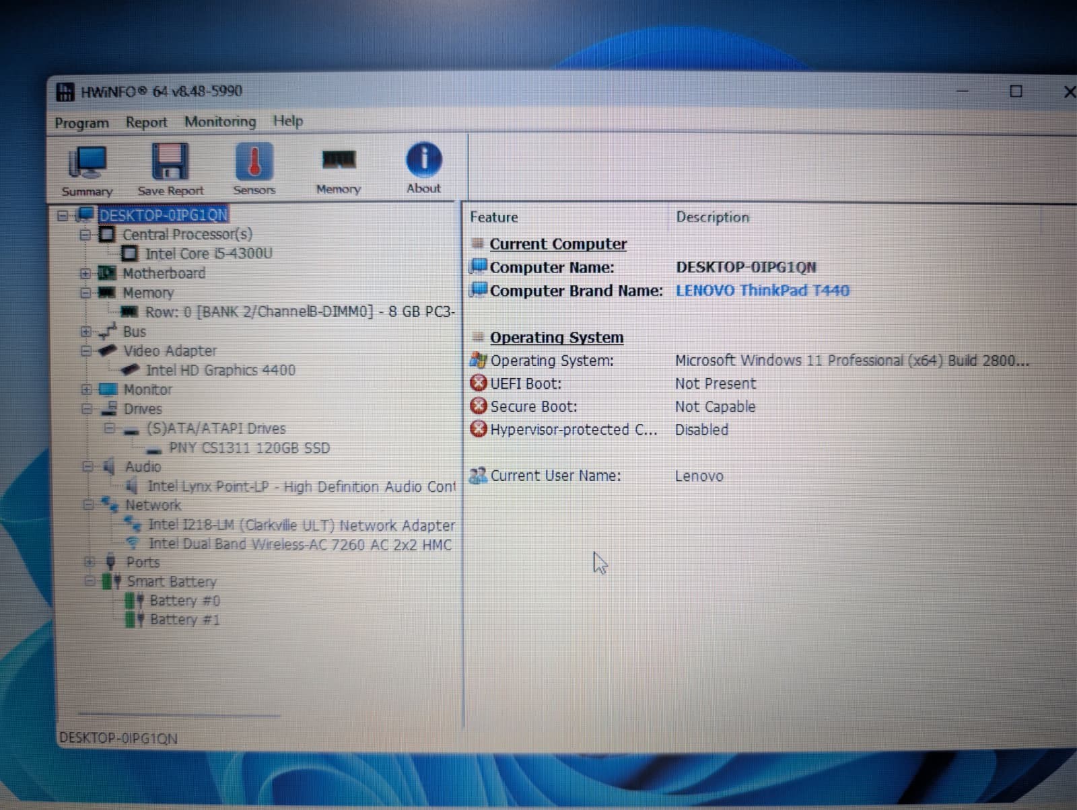Collapse the (S)ATA/ATAPI Drives branch
Viewport: 1077px width, 810px height.
click(x=109, y=429)
